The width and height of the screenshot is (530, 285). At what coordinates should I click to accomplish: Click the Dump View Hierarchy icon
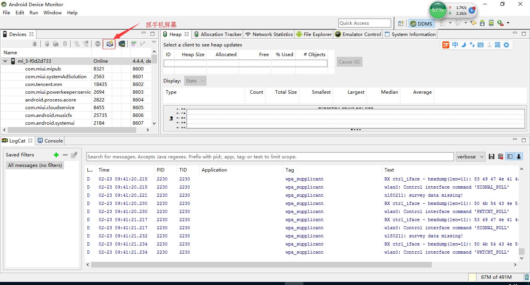[x=122, y=44]
